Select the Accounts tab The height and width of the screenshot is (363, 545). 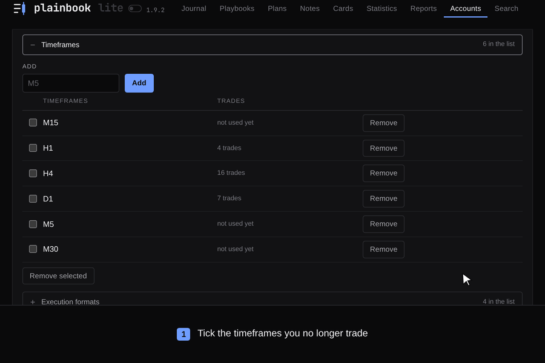coord(466,8)
